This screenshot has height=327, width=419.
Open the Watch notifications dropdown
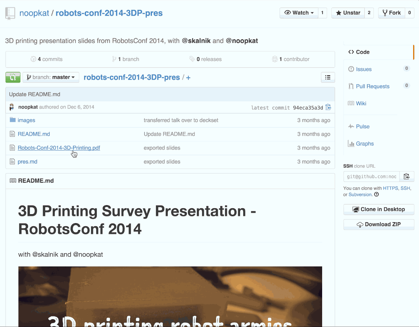[299, 13]
